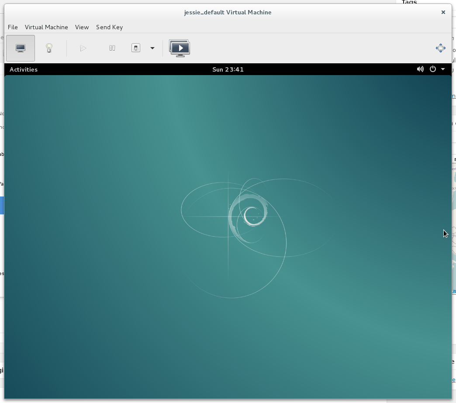The image size is (456, 403).
Task: Open the Send Key menu
Action: pyautogui.click(x=109, y=27)
